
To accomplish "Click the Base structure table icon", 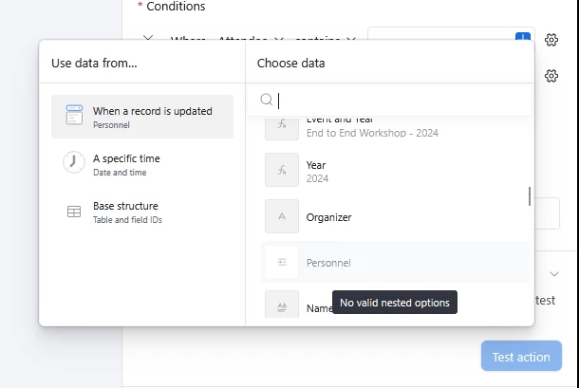I will coord(74,212).
